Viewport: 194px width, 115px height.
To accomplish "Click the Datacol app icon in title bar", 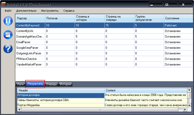I will 3,5.
